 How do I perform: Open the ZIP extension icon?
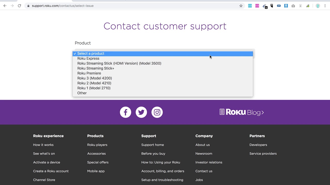pos(279,6)
